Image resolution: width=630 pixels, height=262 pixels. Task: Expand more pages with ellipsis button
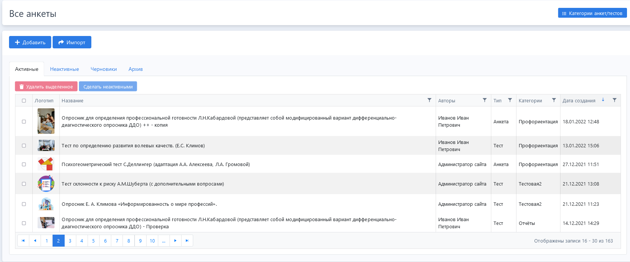click(164, 241)
